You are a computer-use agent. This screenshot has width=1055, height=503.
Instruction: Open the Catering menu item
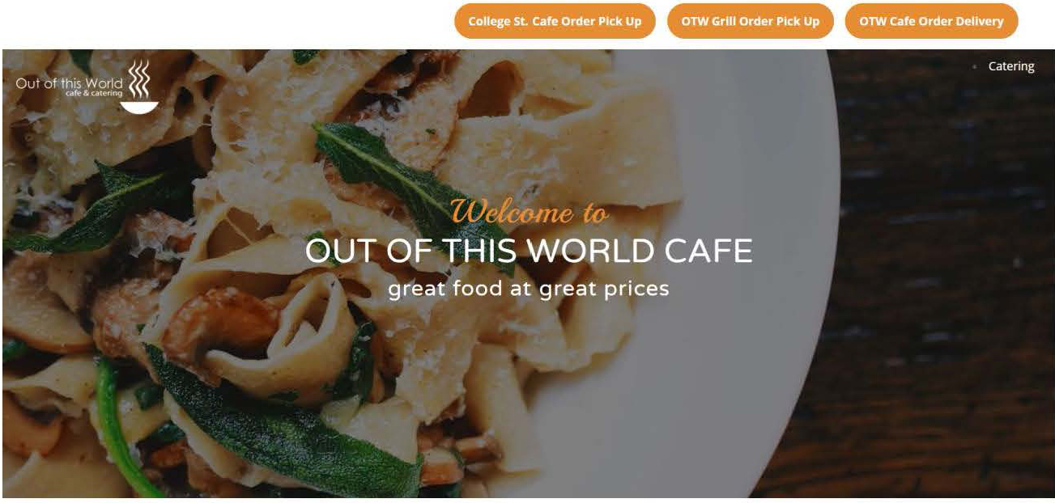coord(1011,66)
